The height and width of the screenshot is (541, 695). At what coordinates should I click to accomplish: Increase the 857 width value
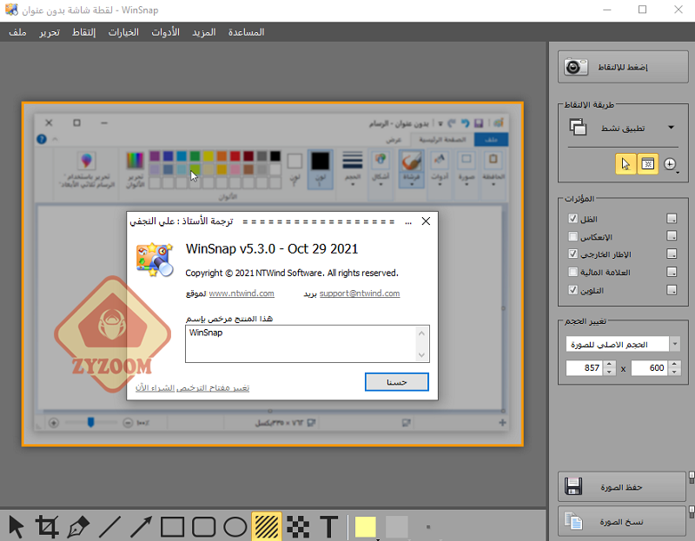(609, 364)
